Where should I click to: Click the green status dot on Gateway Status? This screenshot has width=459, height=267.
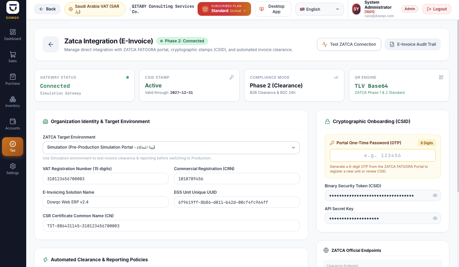128,77
